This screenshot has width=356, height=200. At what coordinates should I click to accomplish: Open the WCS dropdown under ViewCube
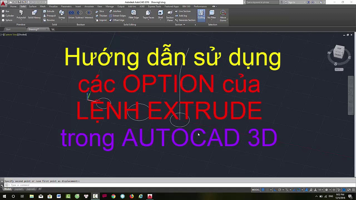(x=339, y=69)
